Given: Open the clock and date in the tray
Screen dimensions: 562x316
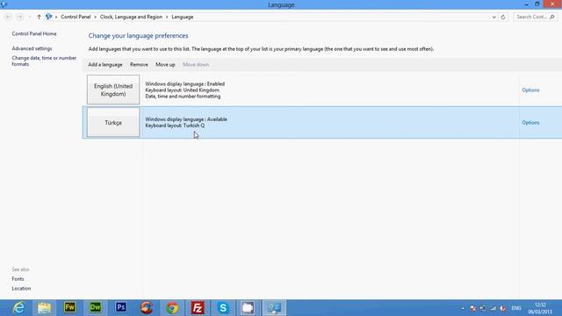Looking at the screenshot, I should (540, 308).
